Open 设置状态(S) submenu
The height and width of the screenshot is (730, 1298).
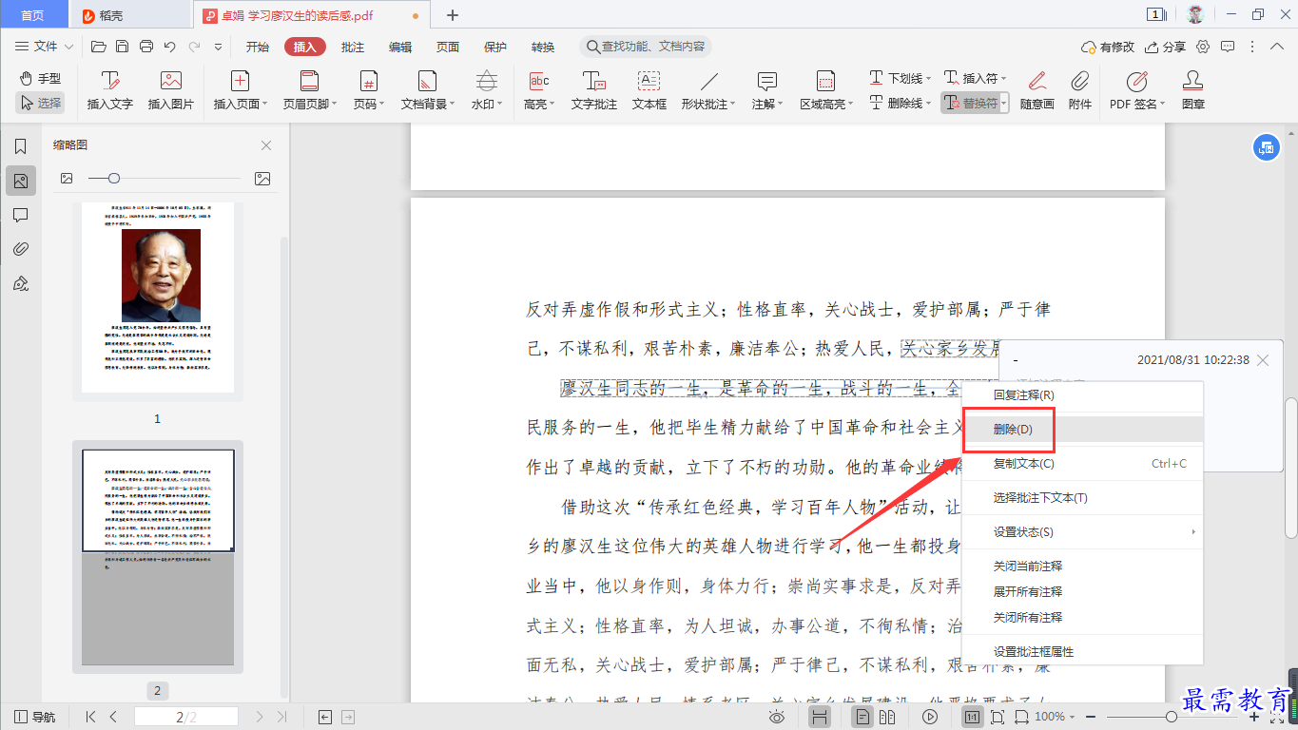tap(1082, 532)
